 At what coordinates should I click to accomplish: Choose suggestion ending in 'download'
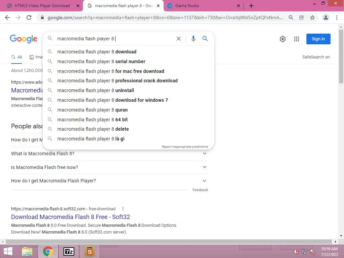(128, 52)
